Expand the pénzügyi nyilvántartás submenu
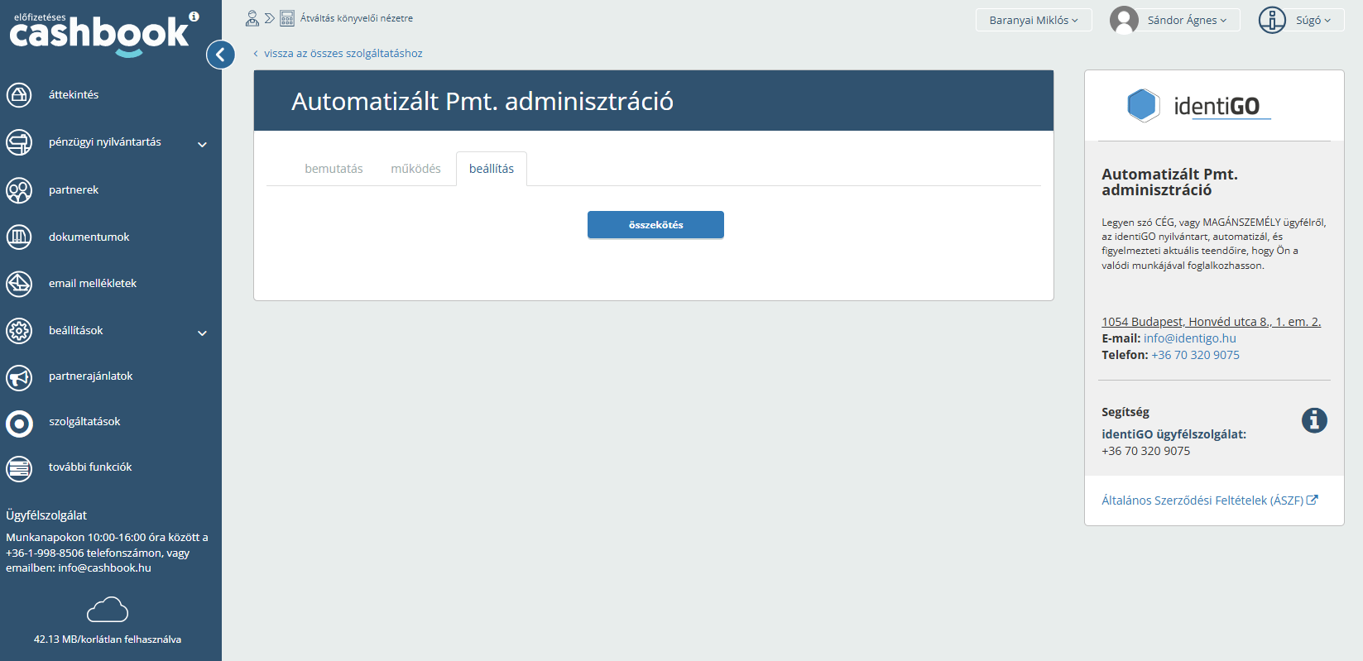 tap(202, 145)
